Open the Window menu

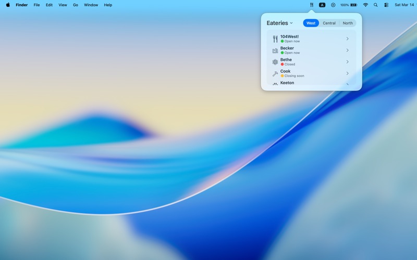[x=91, y=5]
